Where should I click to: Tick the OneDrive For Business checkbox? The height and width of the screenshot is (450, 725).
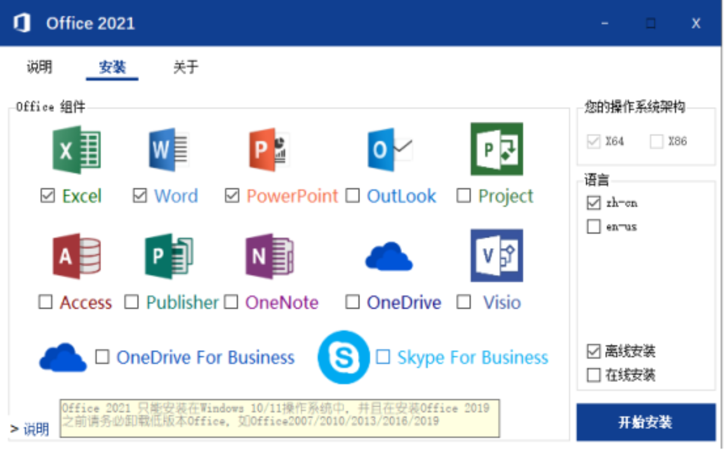tap(102, 357)
